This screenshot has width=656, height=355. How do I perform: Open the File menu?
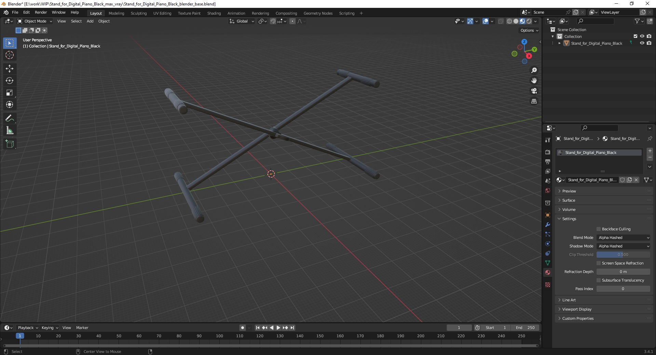click(15, 12)
